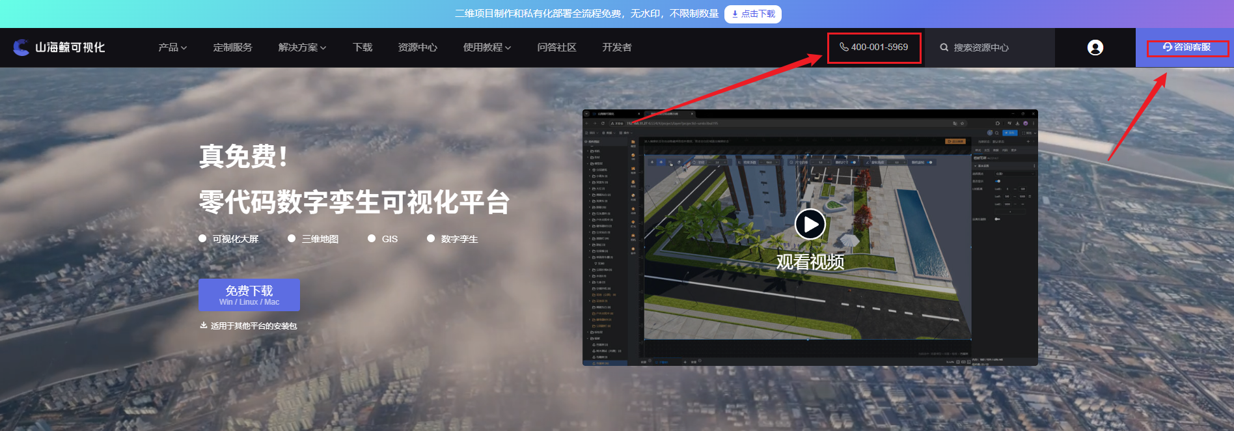Expand the 产品 dropdown menu
Screen dimensions: 1234x431
(172, 48)
